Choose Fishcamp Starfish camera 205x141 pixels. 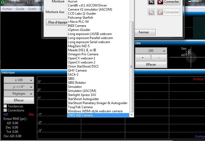tap(98, 18)
